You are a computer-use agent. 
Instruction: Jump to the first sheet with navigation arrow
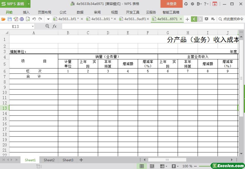[x=3, y=160]
